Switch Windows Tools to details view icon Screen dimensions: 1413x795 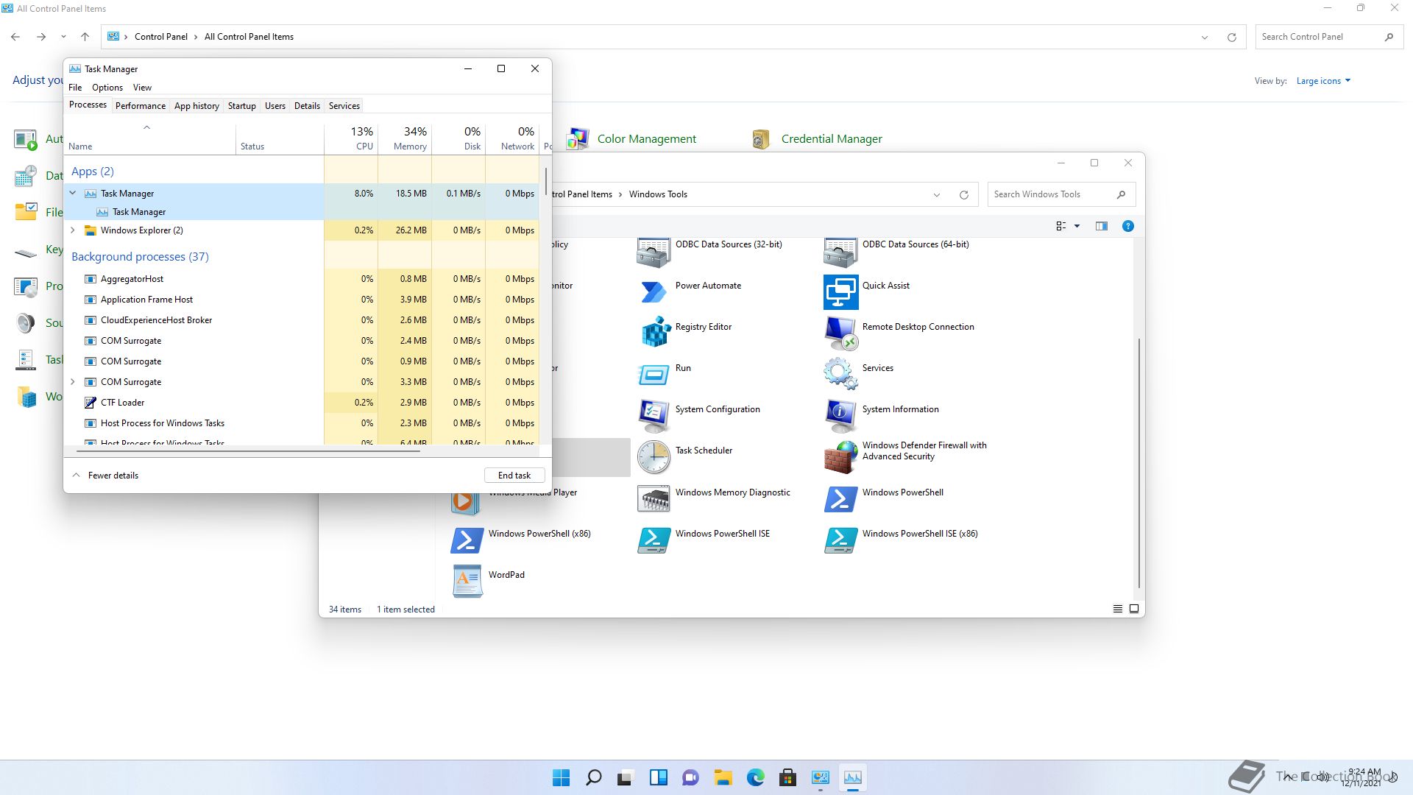click(x=1117, y=609)
